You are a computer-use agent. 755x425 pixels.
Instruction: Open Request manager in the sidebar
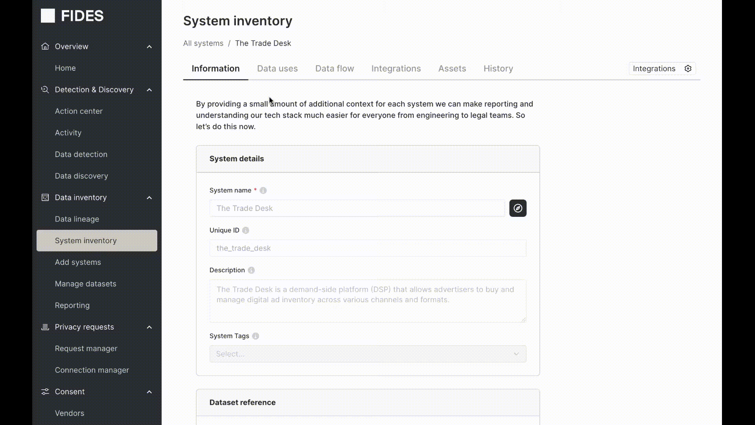[86, 349]
